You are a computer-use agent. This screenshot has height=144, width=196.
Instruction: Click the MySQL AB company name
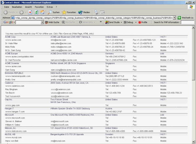coord(10,134)
